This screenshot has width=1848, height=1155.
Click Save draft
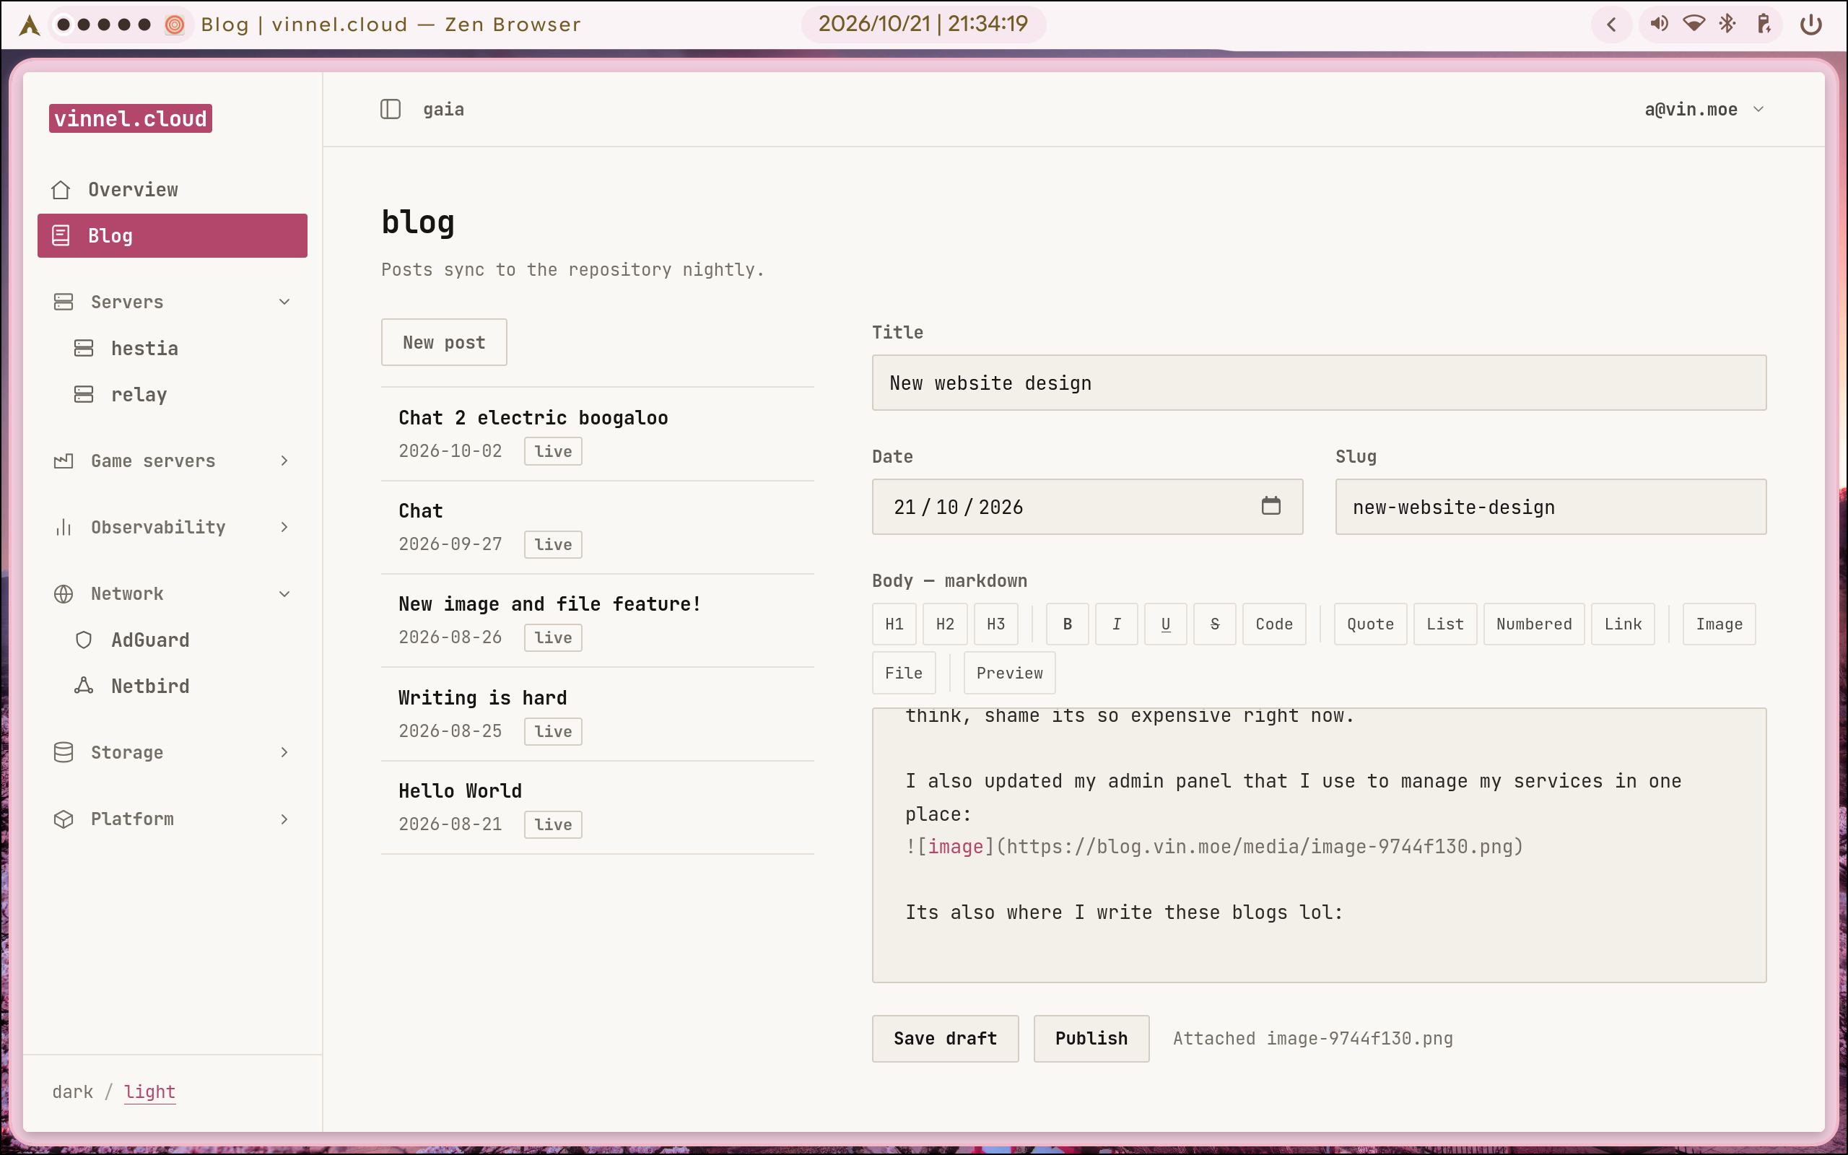[946, 1038]
